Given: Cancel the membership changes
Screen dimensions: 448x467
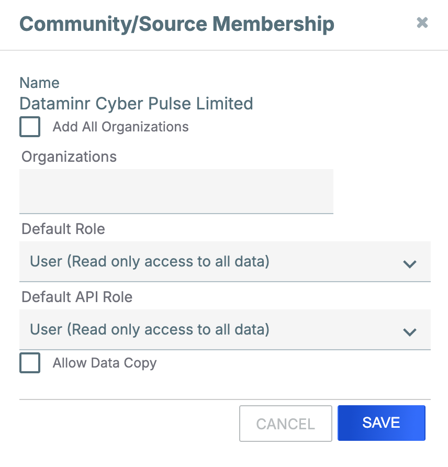Looking at the screenshot, I should pyautogui.click(x=286, y=423).
